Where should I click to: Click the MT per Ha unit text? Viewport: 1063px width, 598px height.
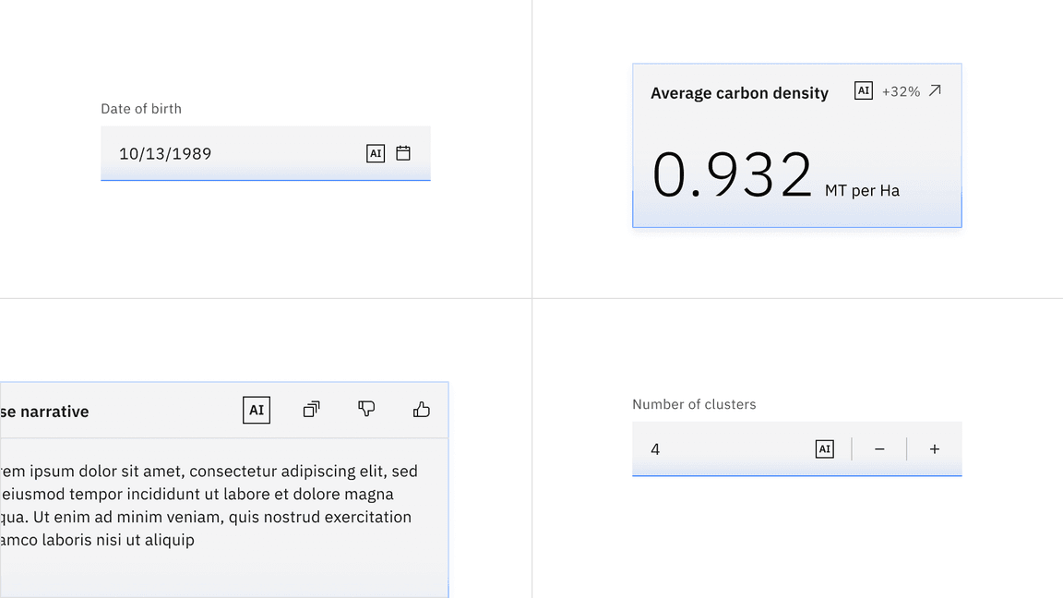point(862,190)
